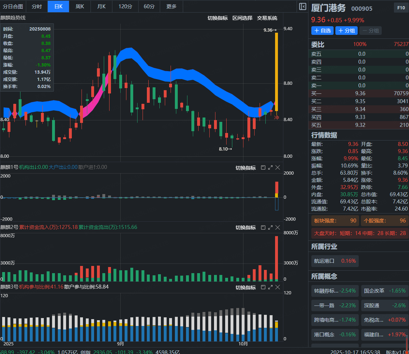409x354 pixels.
Task: Click 区间选择 range selection
Action: pyautogui.click(x=242, y=18)
